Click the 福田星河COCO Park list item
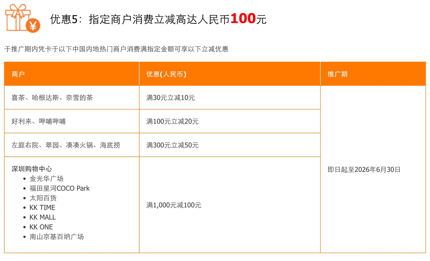Screen dimensions: 430x261 pyautogui.click(x=59, y=188)
